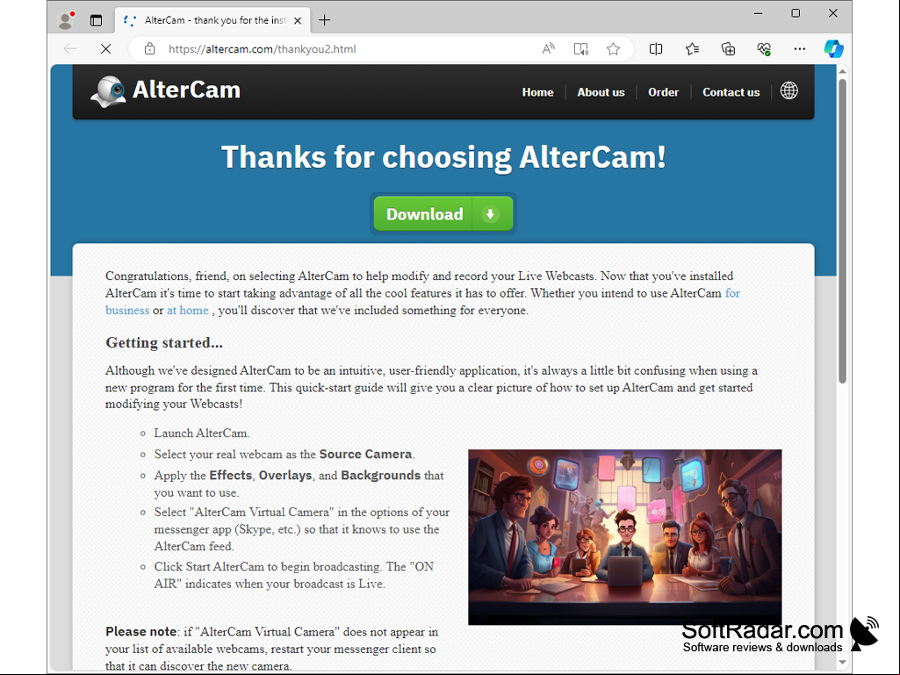Click the 'Launch AlterCam.' list item
The width and height of the screenshot is (900, 675).
pos(202,433)
